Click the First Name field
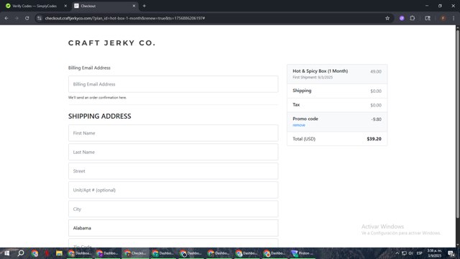This screenshot has width=460, height=259. [173, 133]
